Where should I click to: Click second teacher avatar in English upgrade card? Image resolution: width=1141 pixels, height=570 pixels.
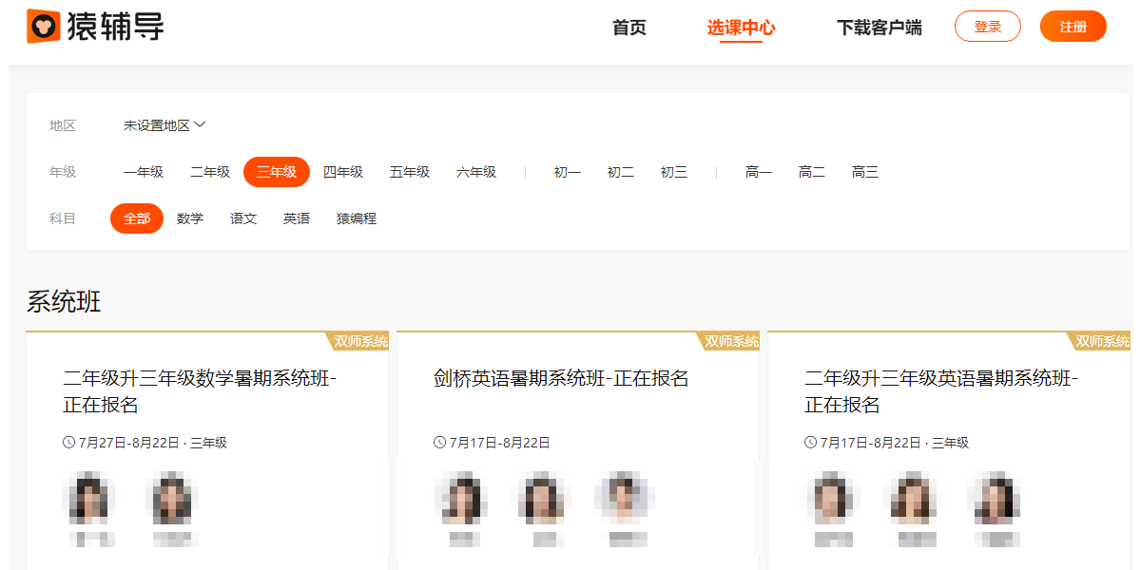coord(916,498)
